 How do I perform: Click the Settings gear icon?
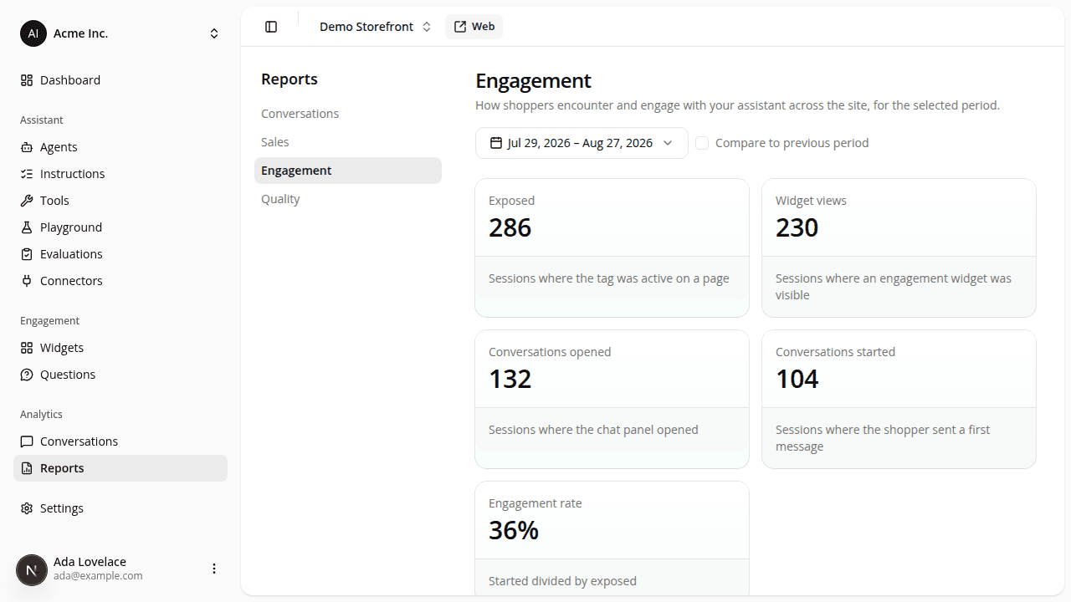(27, 508)
